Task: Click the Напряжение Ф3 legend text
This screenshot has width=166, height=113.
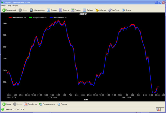Action: click(60, 17)
